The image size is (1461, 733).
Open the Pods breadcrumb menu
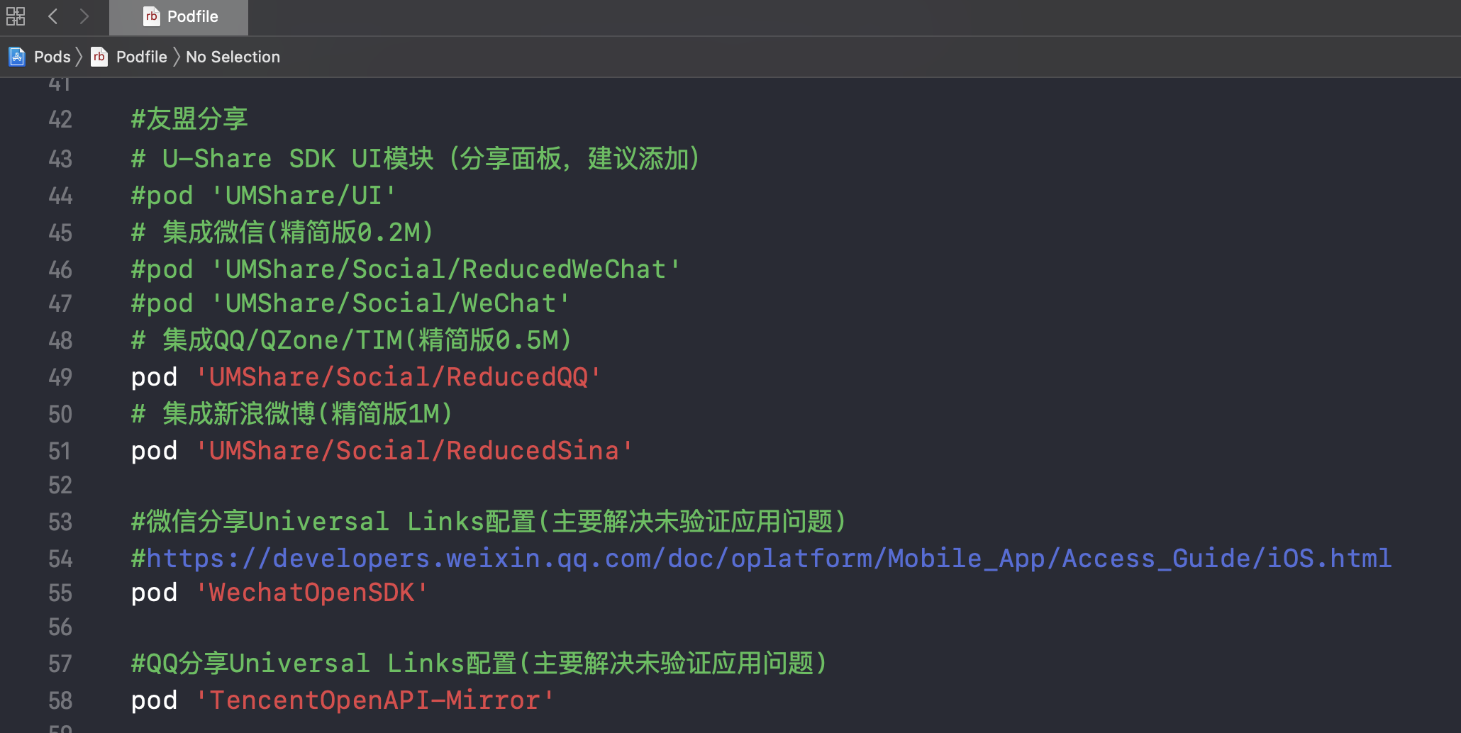(51, 57)
